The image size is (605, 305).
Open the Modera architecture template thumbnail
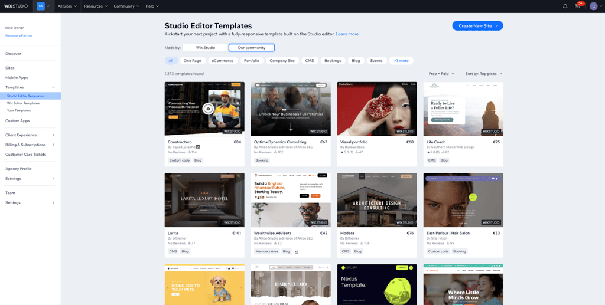point(377,200)
